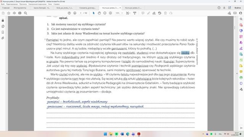Viewport: 244px width, 137px height.
Task: Open Microsoft Edge from the taskbar
Action: point(128,134)
